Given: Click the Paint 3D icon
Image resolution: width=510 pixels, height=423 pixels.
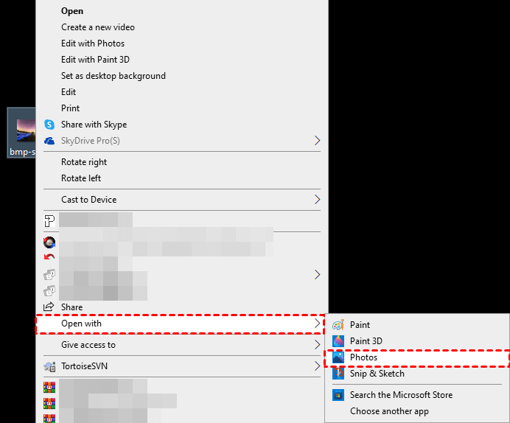Looking at the screenshot, I should 338,341.
